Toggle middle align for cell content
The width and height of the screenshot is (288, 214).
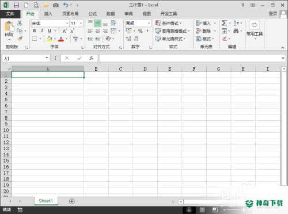pyautogui.click(x=97, y=23)
